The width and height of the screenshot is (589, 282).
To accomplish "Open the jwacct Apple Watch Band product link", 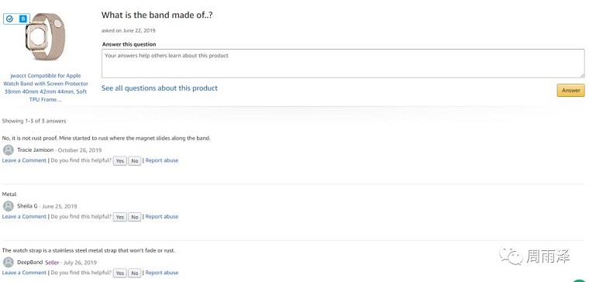I will [46, 88].
